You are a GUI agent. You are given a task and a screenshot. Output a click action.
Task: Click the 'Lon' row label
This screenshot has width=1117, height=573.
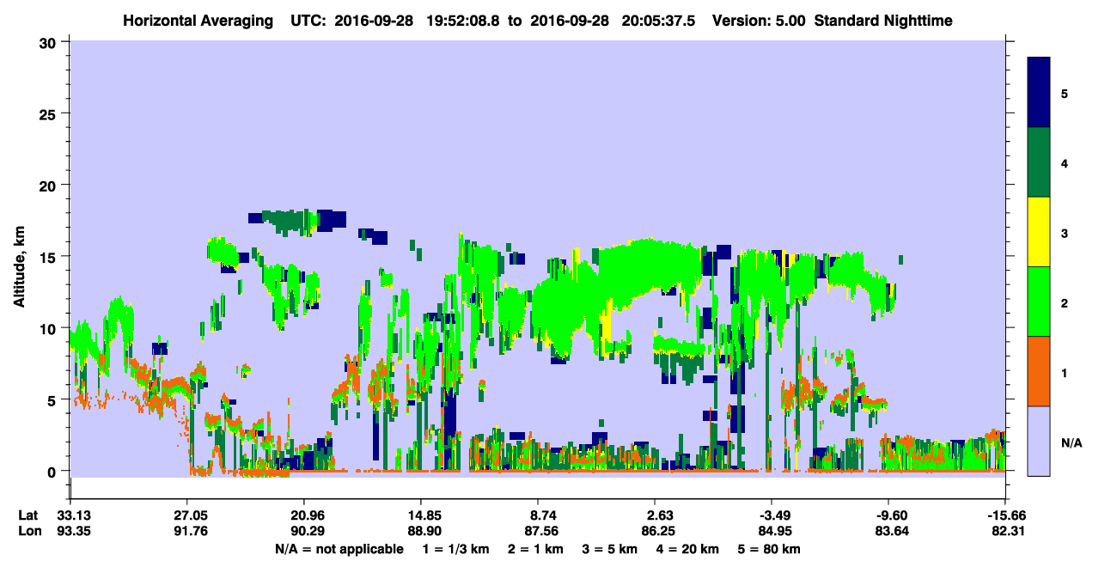coord(28,531)
